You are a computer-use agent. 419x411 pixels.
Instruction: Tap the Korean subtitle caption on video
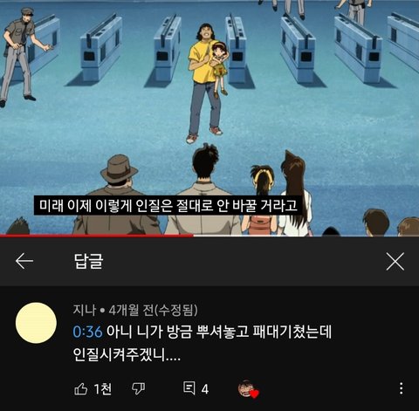168,205
